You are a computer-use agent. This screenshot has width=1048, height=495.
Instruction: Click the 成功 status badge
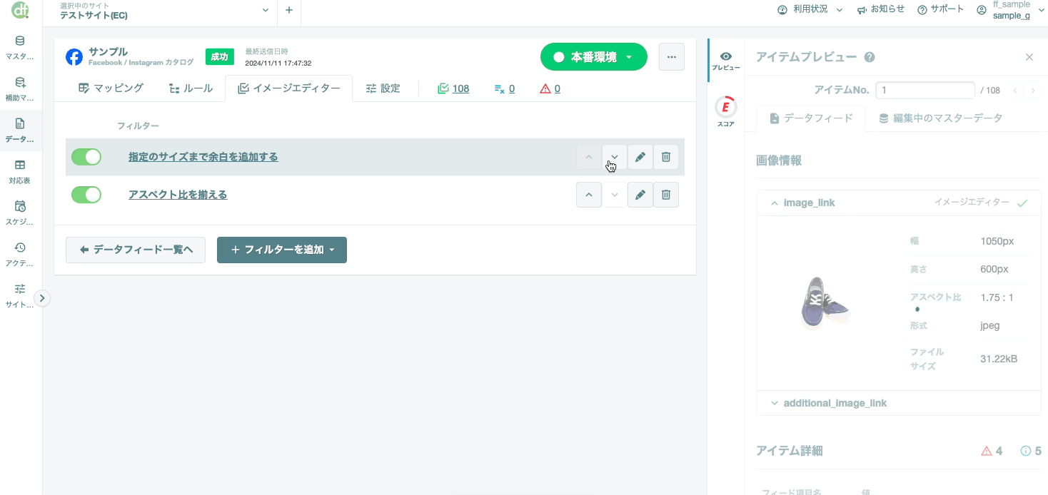coord(220,57)
